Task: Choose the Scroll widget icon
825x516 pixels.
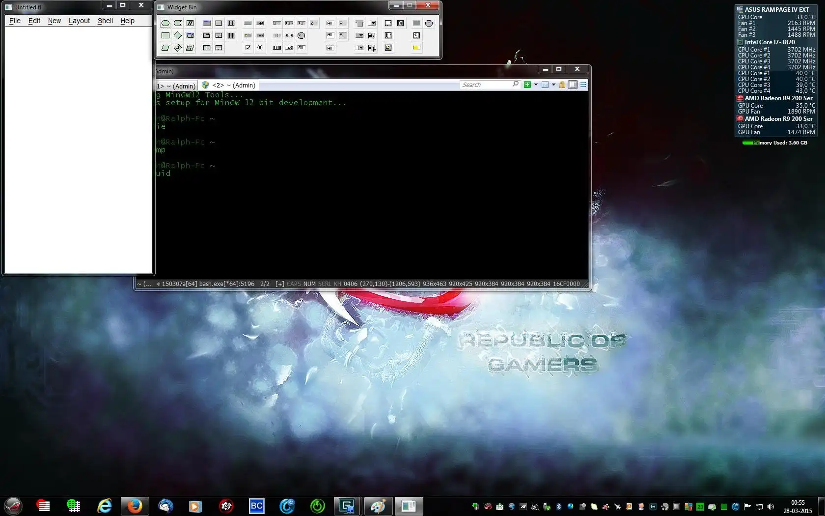Action: 219,35
